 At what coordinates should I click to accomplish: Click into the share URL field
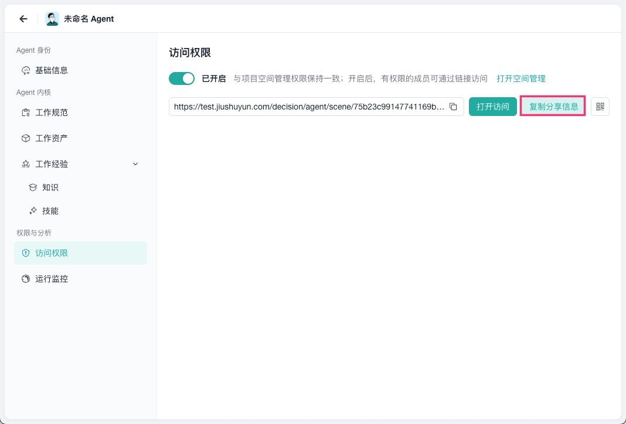tap(316, 107)
